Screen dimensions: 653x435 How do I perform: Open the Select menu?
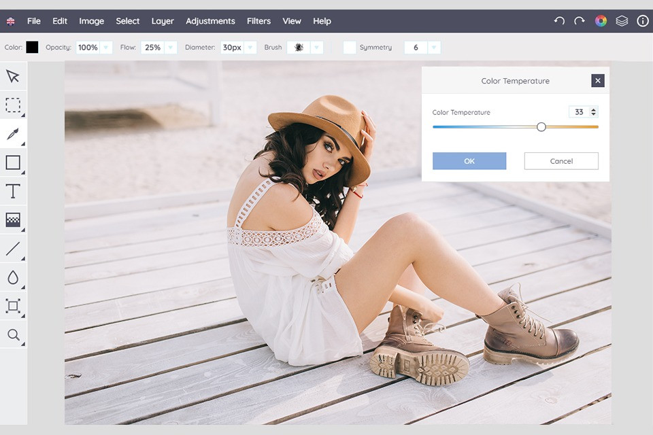(127, 21)
